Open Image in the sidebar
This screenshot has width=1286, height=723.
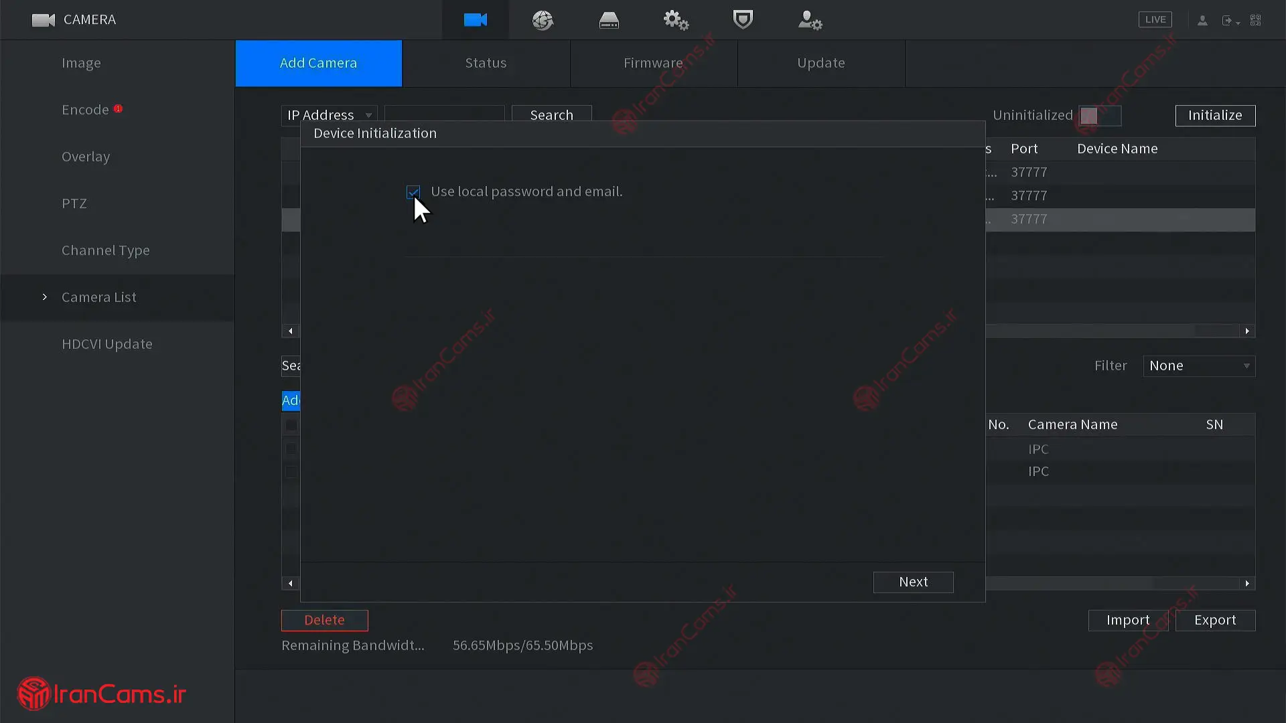coord(81,63)
